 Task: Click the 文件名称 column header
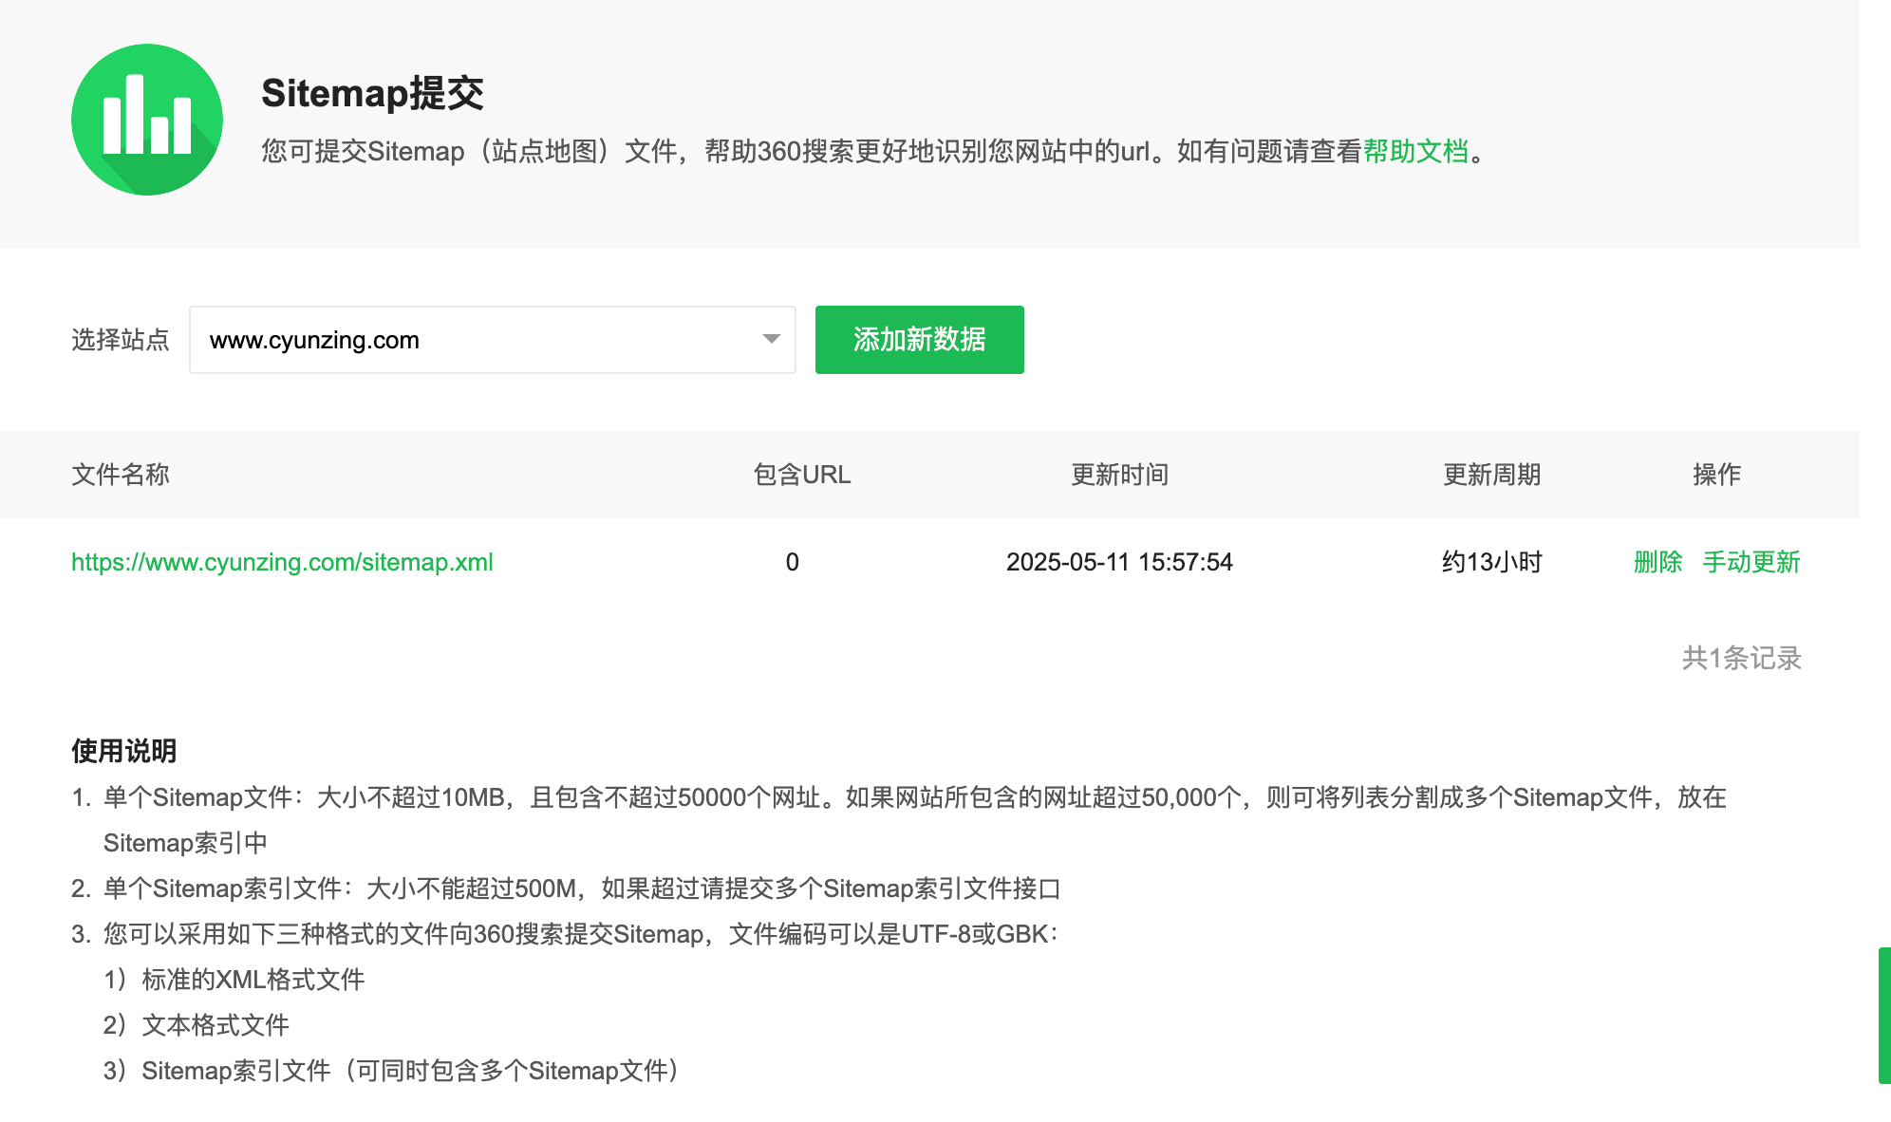tap(121, 475)
